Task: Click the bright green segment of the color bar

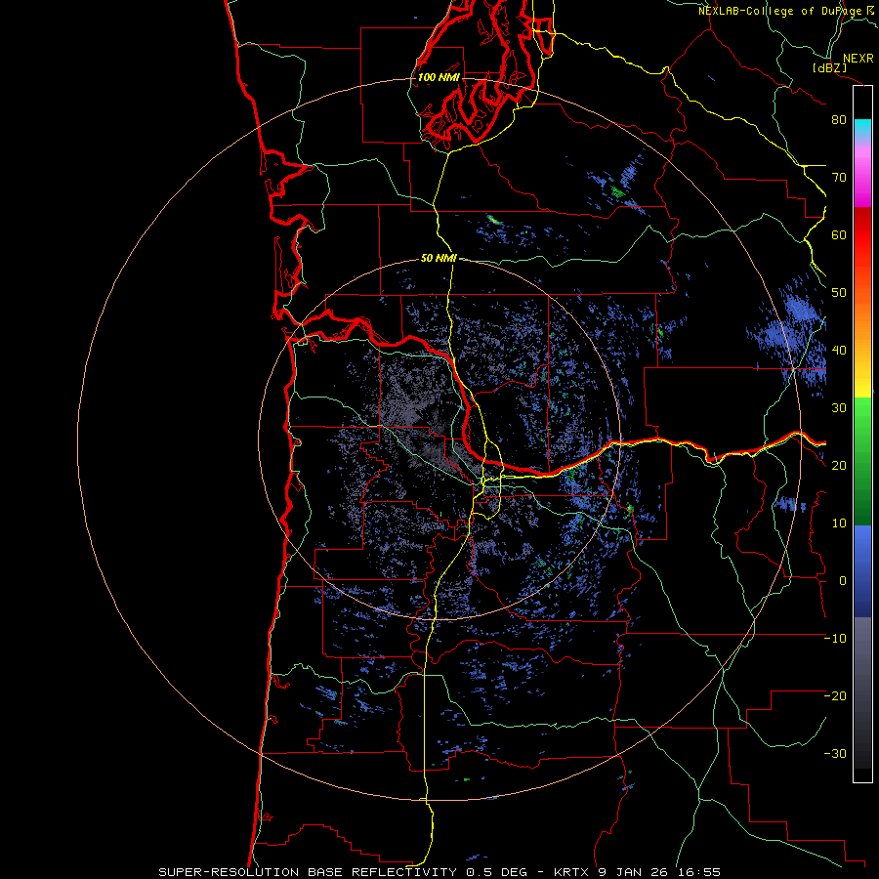Action: pyautogui.click(x=862, y=420)
